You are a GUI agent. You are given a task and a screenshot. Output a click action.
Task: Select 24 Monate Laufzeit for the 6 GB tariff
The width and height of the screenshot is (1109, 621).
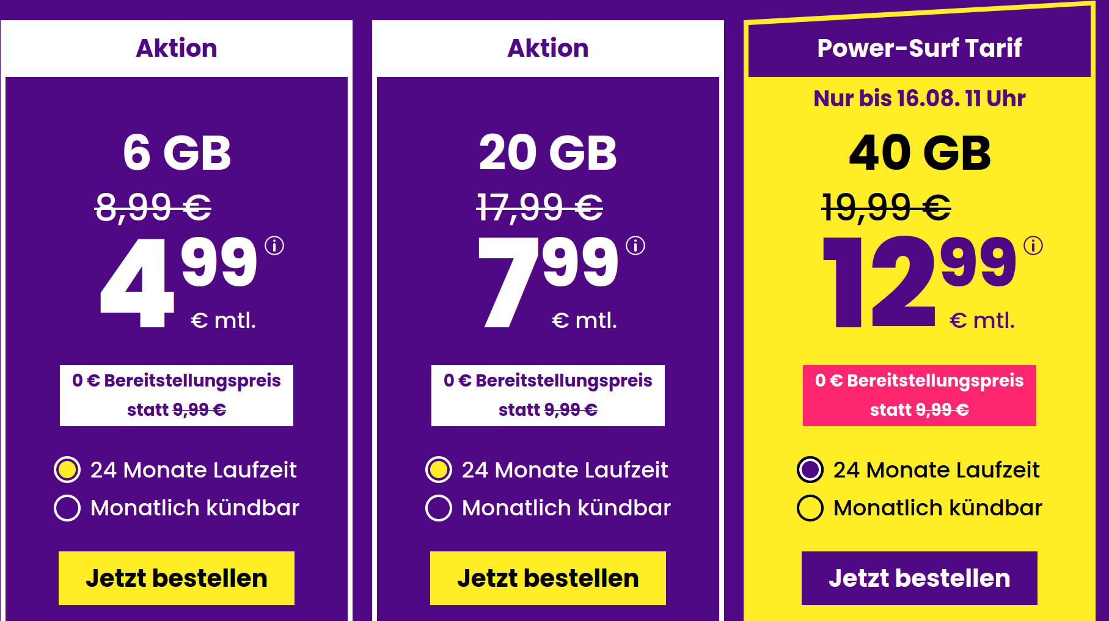[x=68, y=470]
